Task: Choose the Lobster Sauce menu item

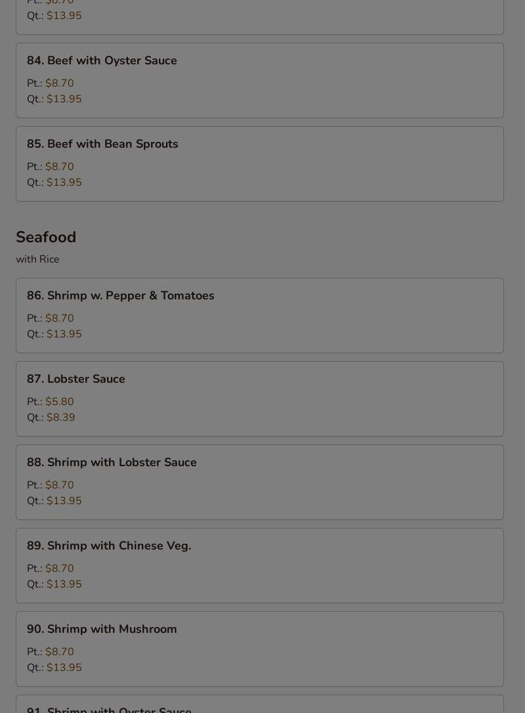Action: pos(259,399)
